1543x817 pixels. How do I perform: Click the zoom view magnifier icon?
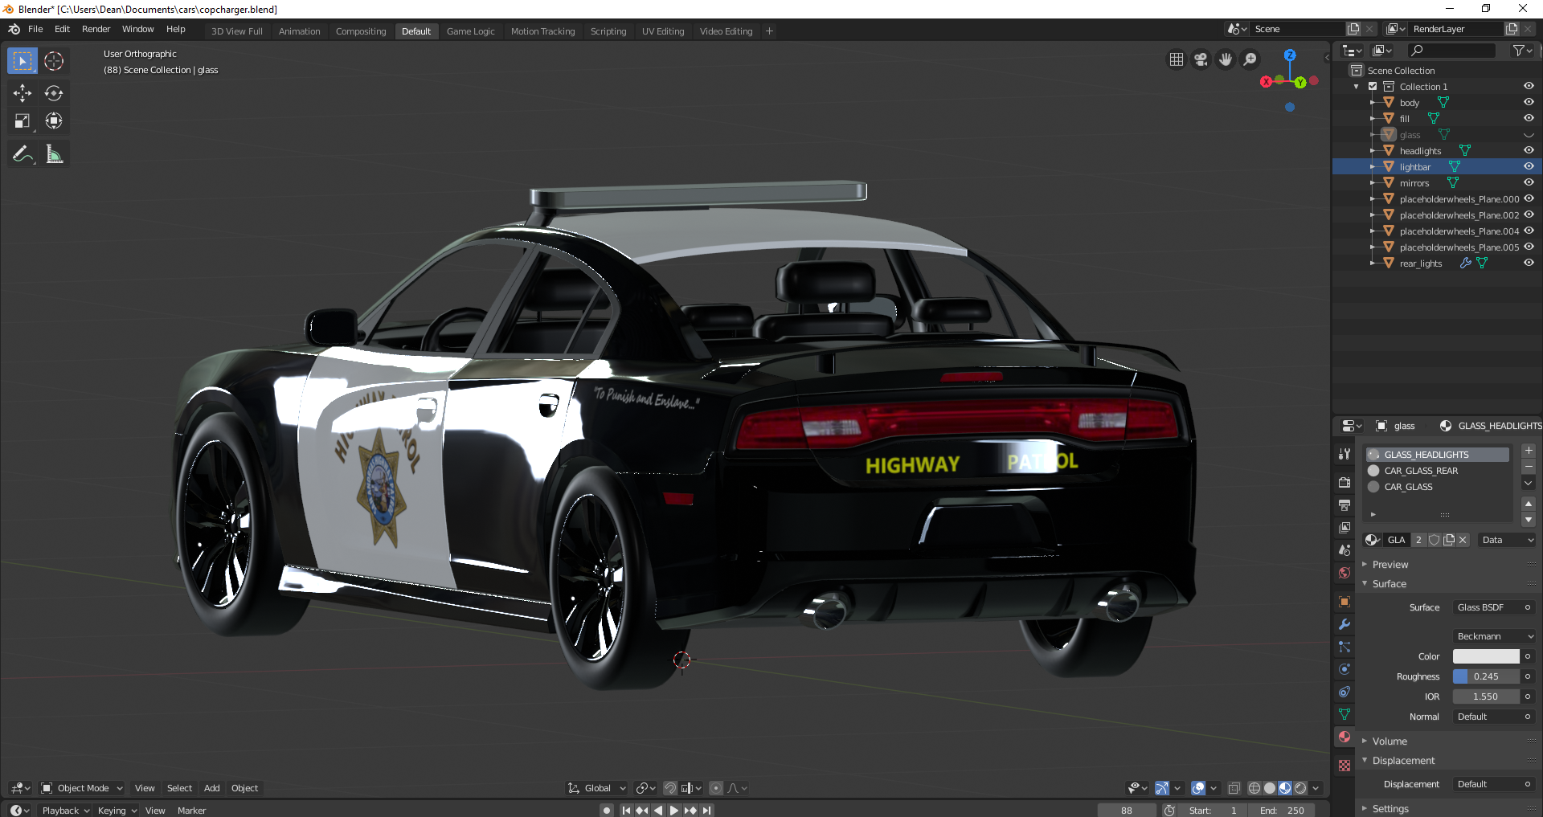1250,59
